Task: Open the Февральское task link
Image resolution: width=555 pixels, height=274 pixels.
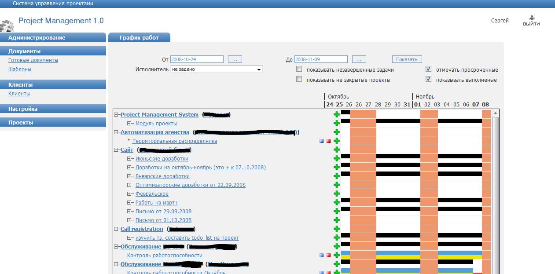Action: (x=152, y=194)
